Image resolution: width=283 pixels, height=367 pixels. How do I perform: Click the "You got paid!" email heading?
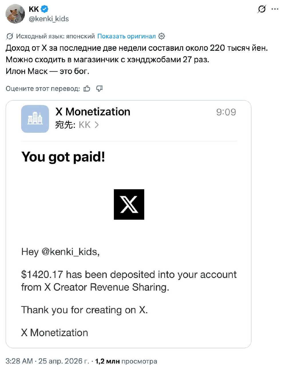[63, 157]
